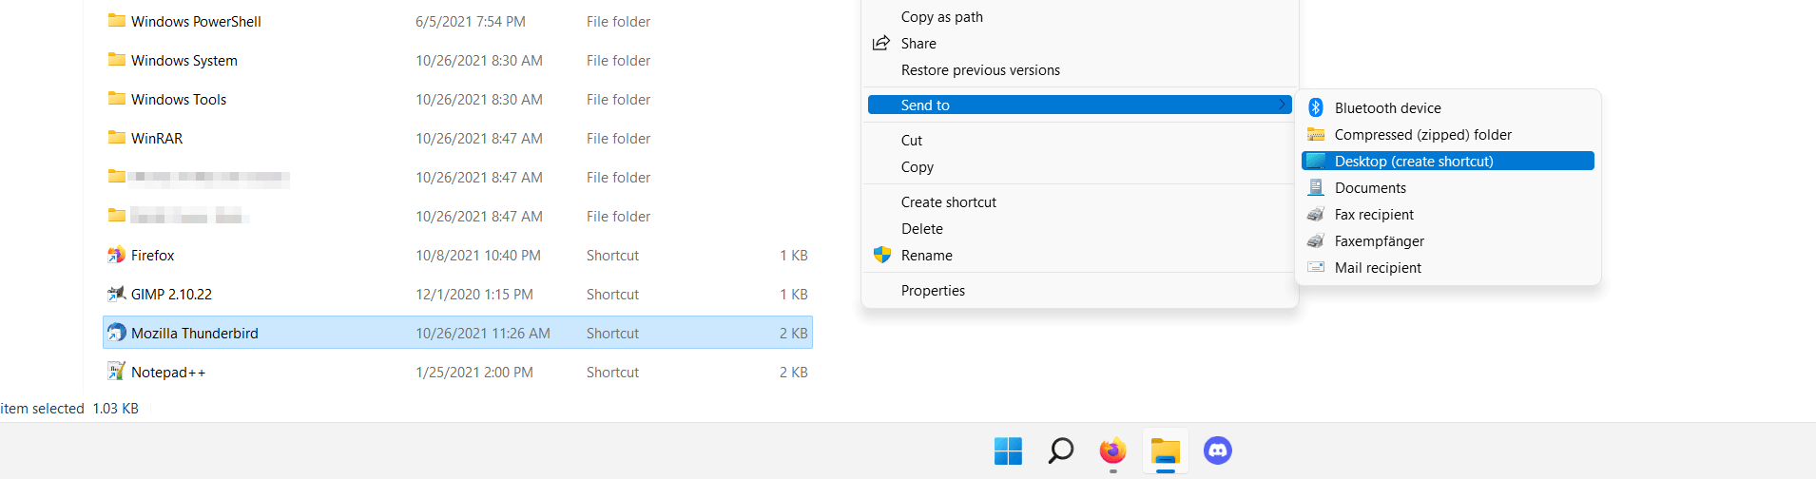This screenshot has height=479, width=1816.
Task: Open Discord from the taskbar
Action: (x=1218, y=450)
